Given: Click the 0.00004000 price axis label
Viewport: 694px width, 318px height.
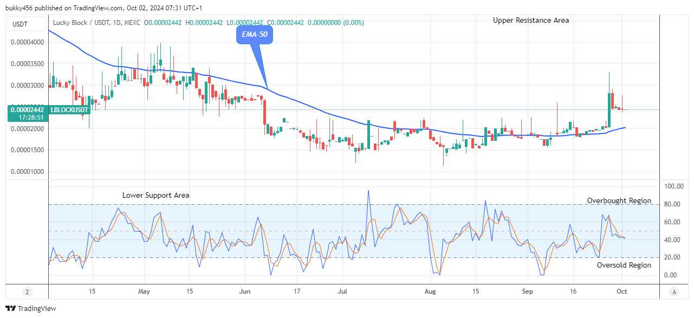Looking at the screenshot, I should coord(27,42).
